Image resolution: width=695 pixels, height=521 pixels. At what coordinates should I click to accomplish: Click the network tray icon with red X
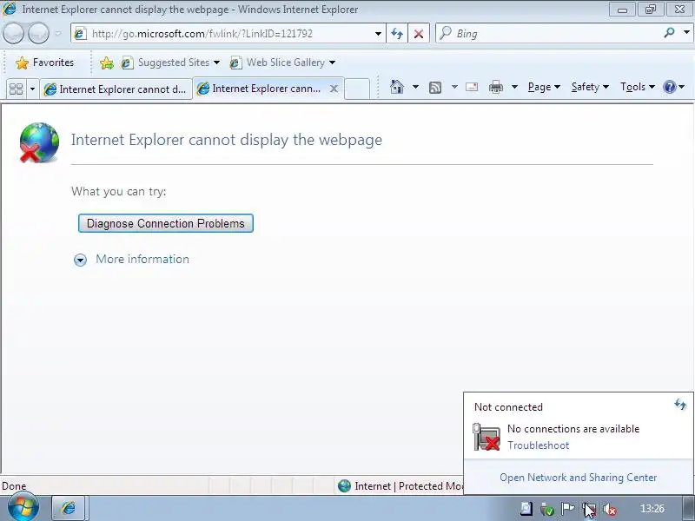tap(589, 509)
